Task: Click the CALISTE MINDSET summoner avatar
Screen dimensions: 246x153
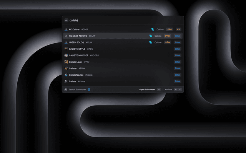Action: 66,55
